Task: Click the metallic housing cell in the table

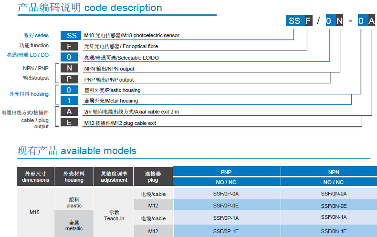Action: pos(74,225)
